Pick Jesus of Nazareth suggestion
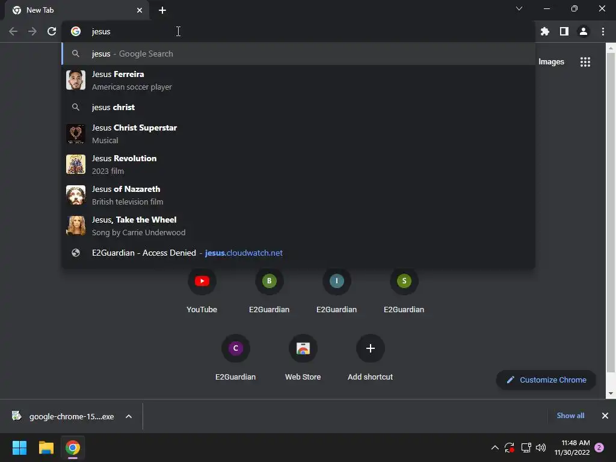The width and height of the screenshot is (616, 462). pyautogui.click(x=298, y=196)
